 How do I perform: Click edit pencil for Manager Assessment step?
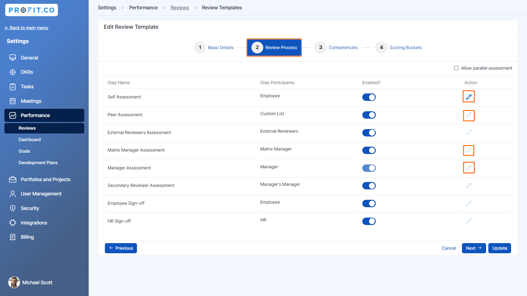(469, 168)
